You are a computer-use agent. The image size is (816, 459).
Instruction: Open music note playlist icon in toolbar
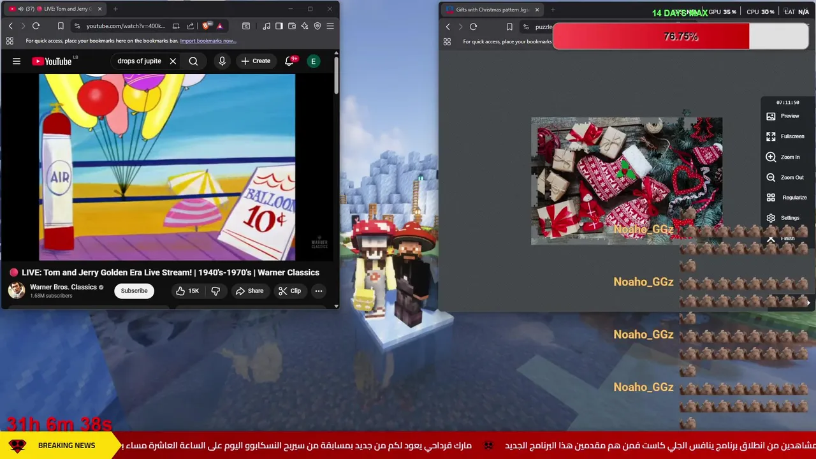266,26
